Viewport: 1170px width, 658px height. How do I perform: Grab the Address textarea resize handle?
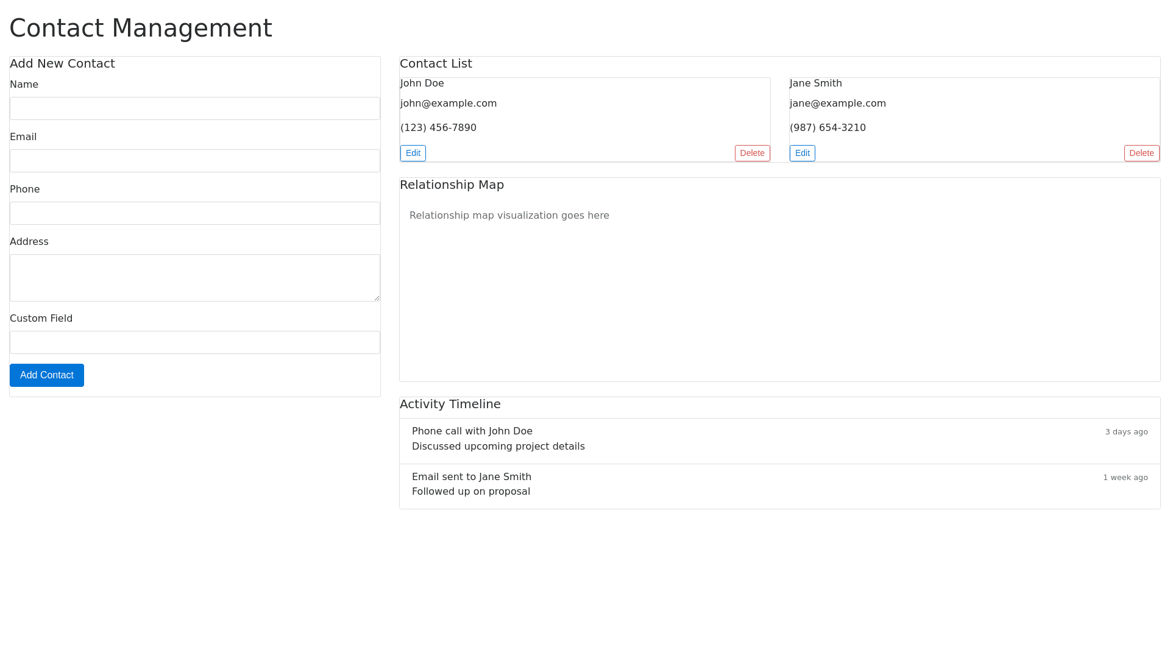click(x=377, y=298)
